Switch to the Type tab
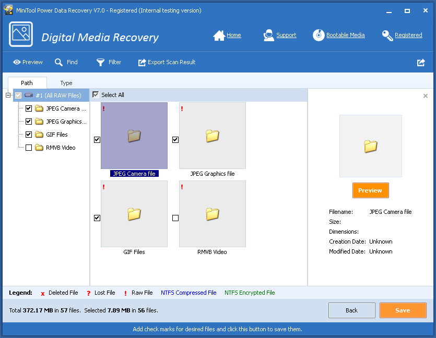The image size is (436, 338). [x=66, y=83]
